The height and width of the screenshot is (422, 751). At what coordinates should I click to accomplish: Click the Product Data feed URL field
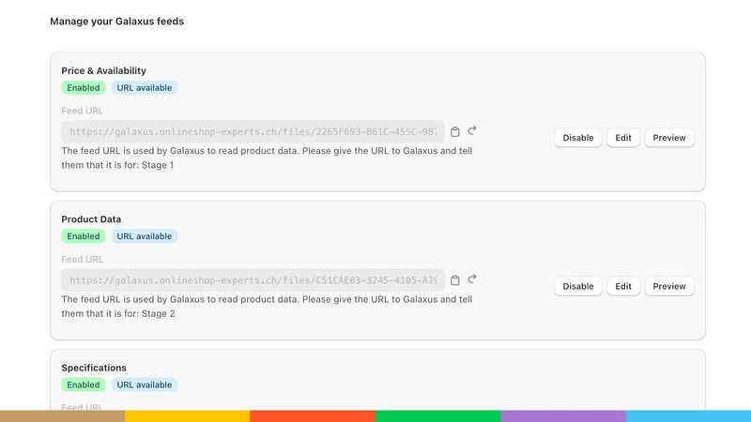(253, 279)
